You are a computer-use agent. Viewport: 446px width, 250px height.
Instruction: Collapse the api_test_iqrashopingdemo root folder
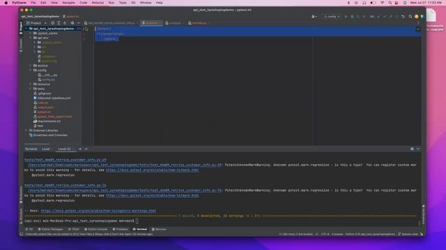point(26,28)
